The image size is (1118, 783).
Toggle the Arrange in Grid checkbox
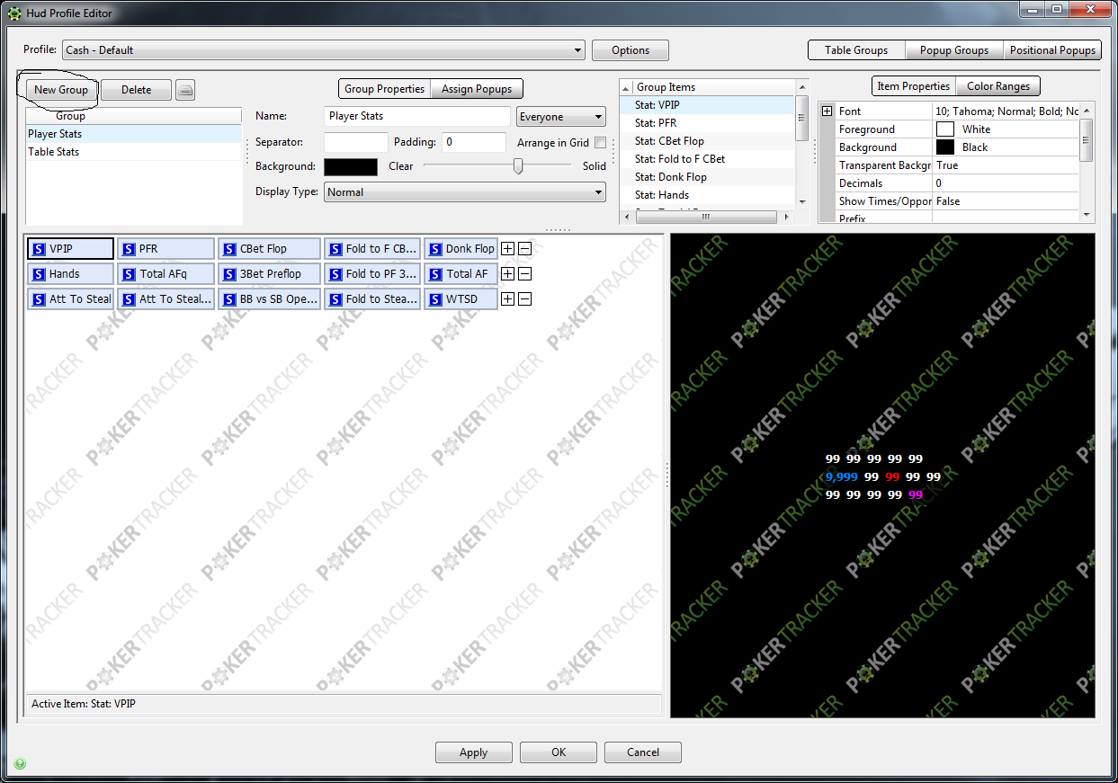coord(600,142)
